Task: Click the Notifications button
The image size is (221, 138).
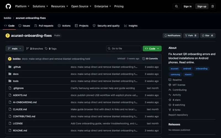Action: coord(172,36)
